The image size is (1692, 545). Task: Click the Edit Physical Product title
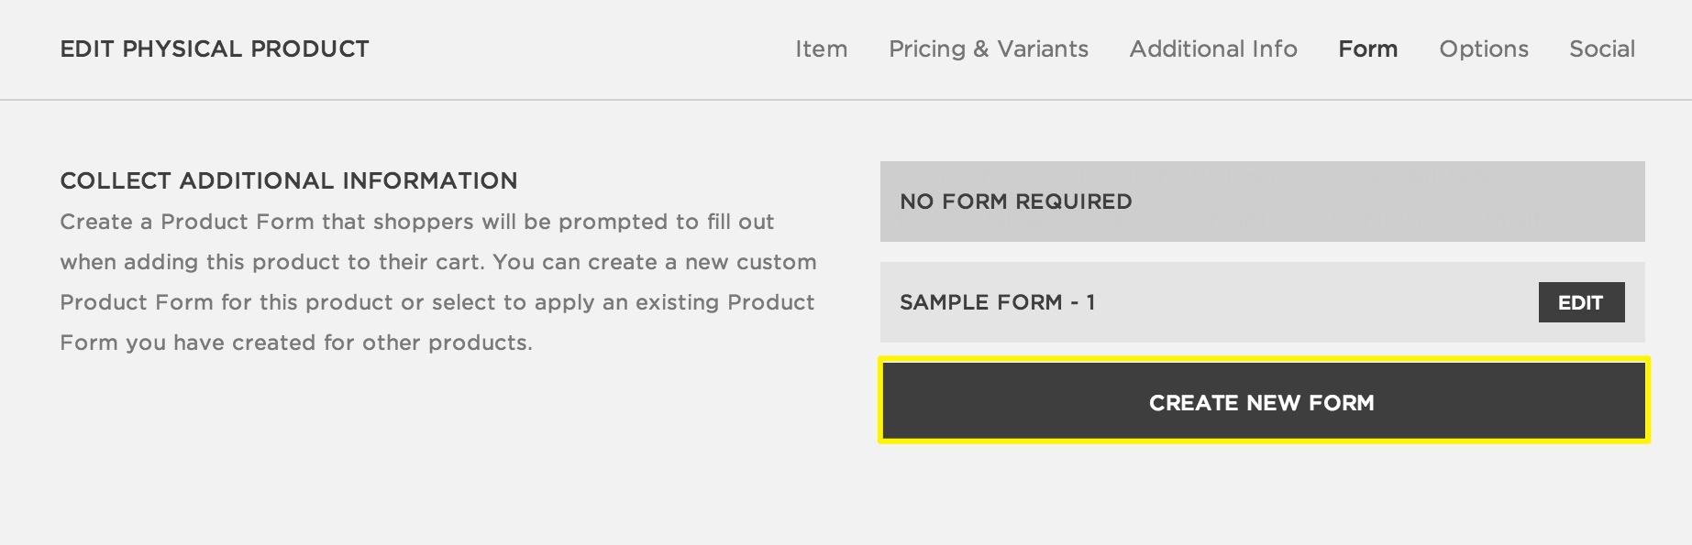(x=215, y=49)
